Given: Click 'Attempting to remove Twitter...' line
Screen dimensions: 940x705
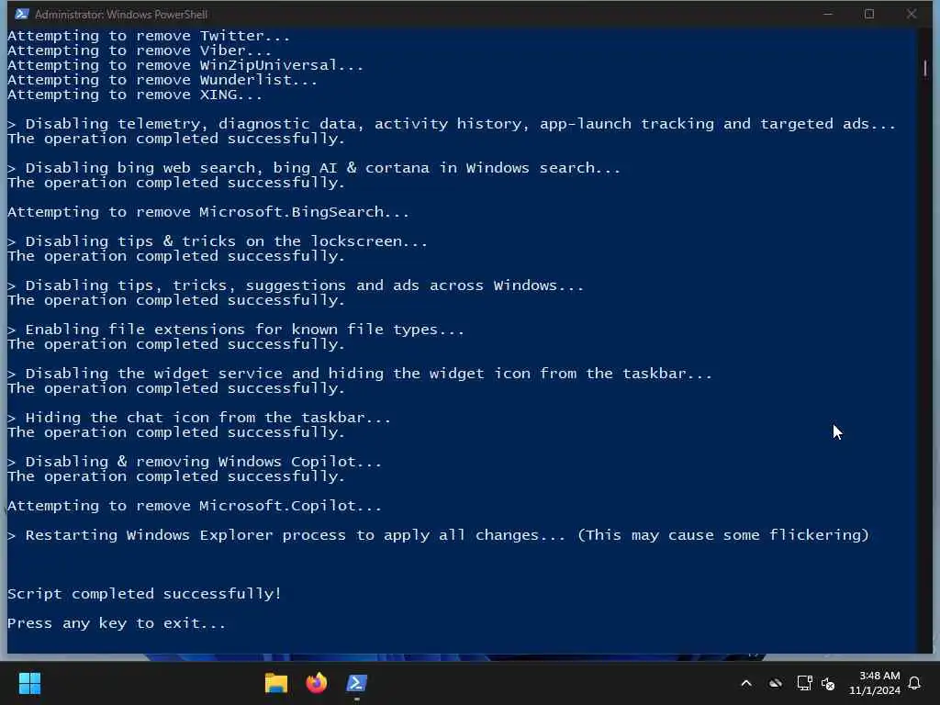Looking at the screenshot, I should tap(149, 36).
